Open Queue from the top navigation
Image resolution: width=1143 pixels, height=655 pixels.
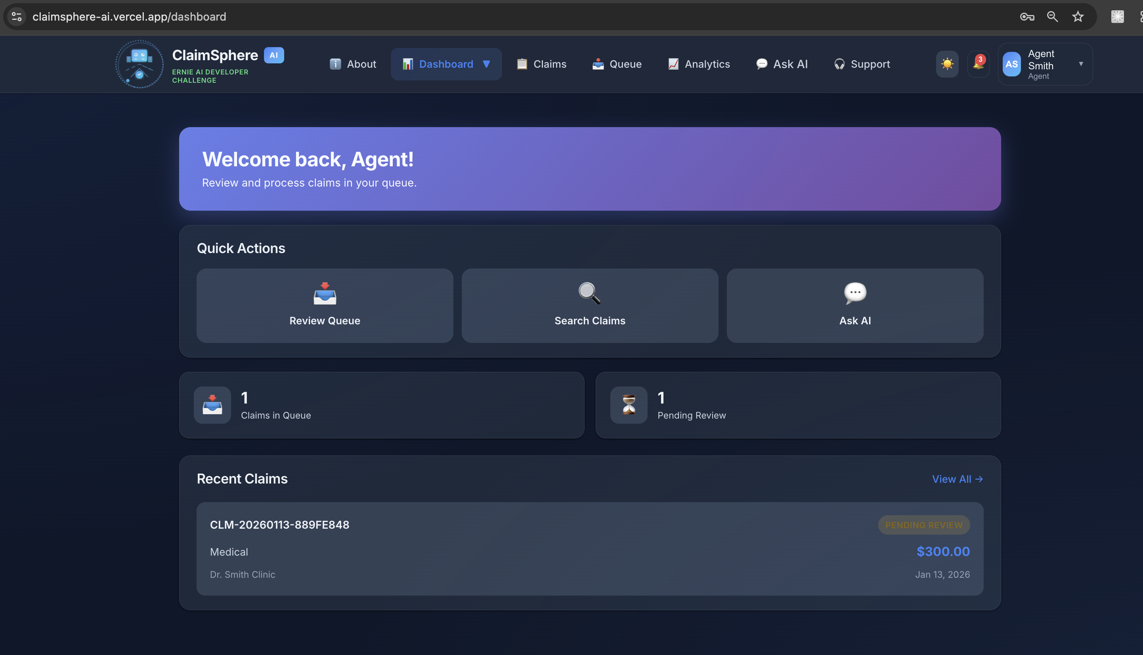(x=617, y=64)
